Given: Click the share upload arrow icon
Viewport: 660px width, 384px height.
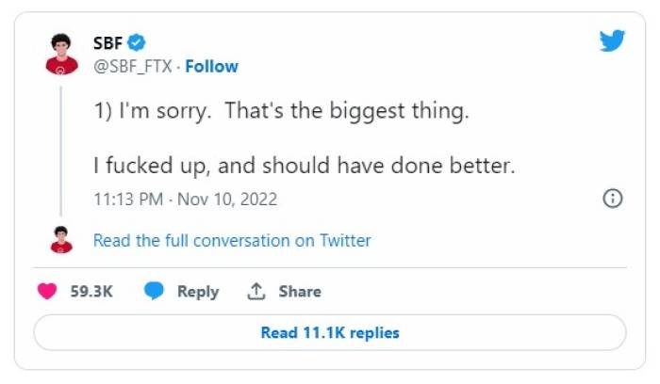Looking at the screenshot, I should (256, 292).
